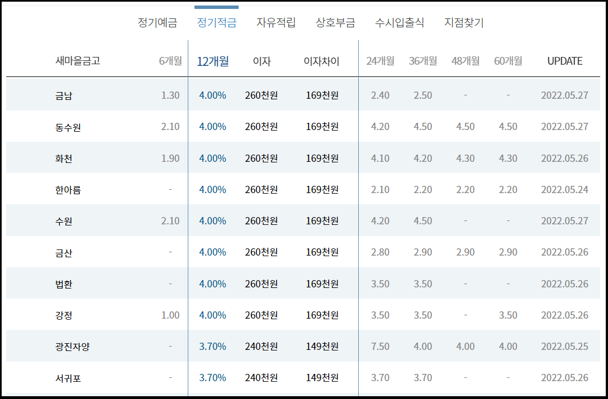Viewport: 608px width, 399px height.
Task: Click 2.80 24-month rate for 금산
Action: point(380,252)
